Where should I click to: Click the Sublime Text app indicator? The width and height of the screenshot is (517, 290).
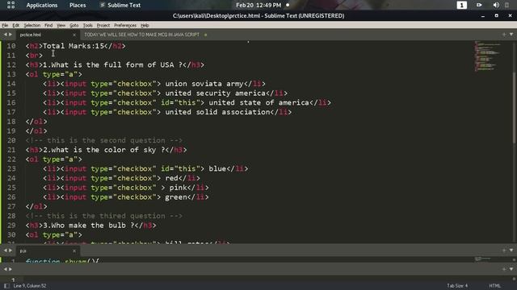tap(120, 6)
